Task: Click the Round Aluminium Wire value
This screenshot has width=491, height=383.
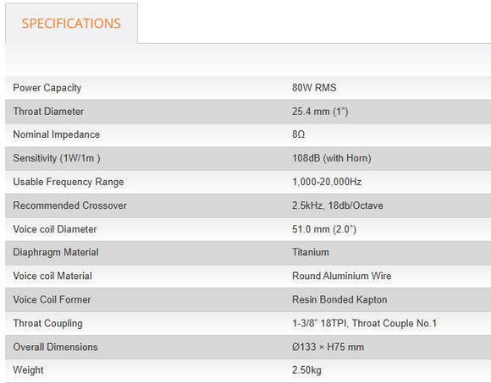Action: [342, 276]
